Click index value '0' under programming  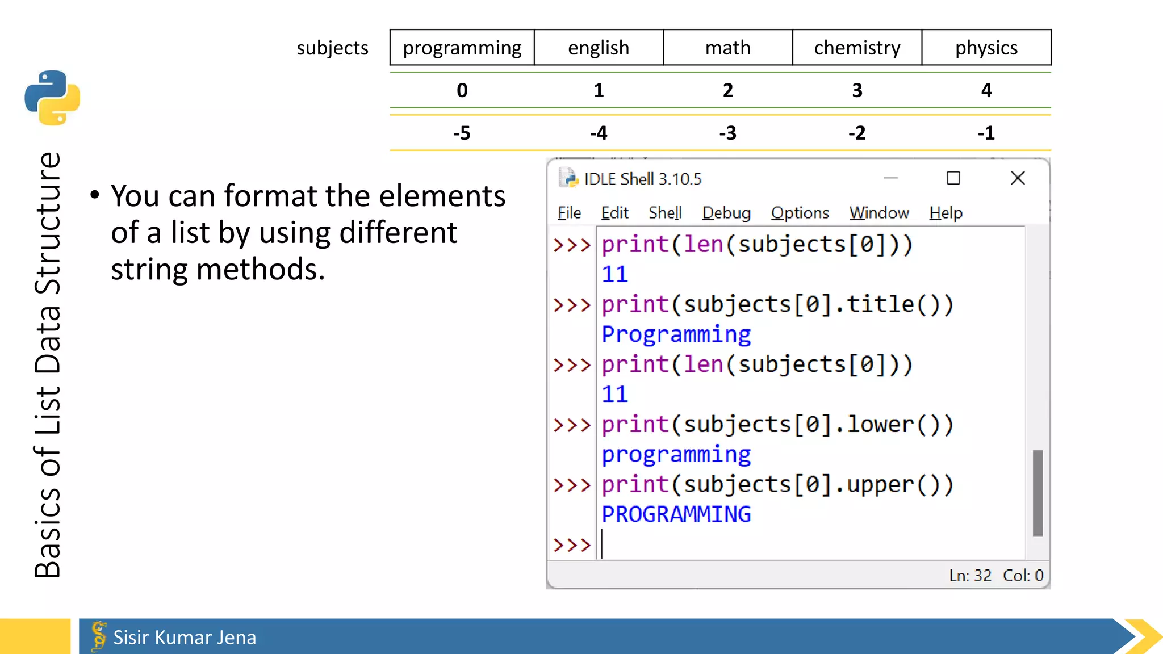coord(462,90)
